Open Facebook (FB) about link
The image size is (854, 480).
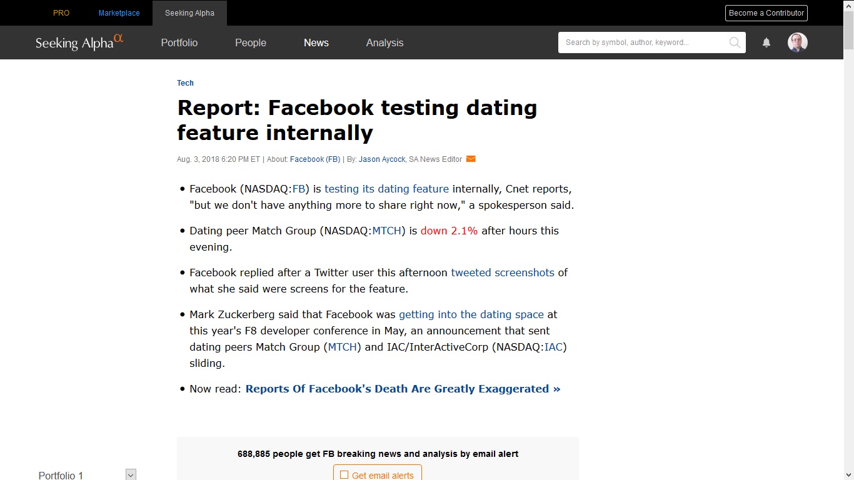[315, 159]
